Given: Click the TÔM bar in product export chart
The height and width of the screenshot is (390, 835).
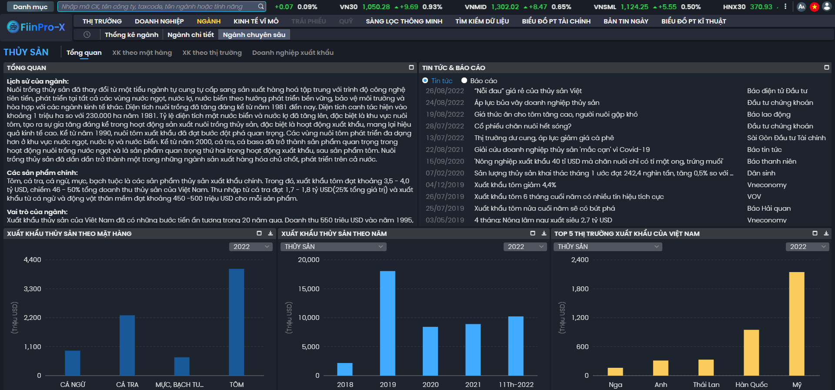Looking at the screenshot, I should point(237,322).
